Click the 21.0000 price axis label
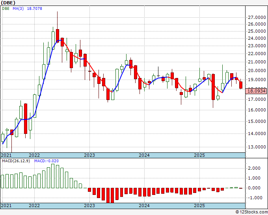This screenshot has height=215, width=268. (257, 62)
